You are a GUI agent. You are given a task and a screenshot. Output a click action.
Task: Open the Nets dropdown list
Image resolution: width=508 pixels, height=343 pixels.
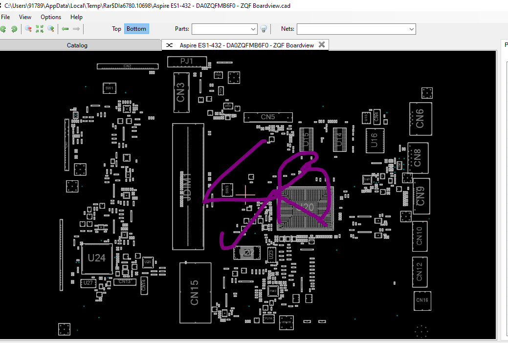pyautogui.click(x=412, y=29)
